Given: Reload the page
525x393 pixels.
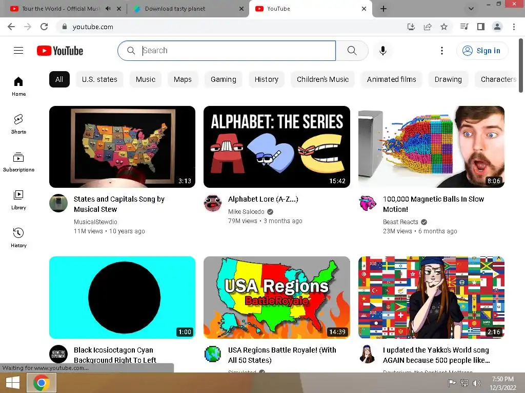Looking at the screenshot, I should point(44,27).
